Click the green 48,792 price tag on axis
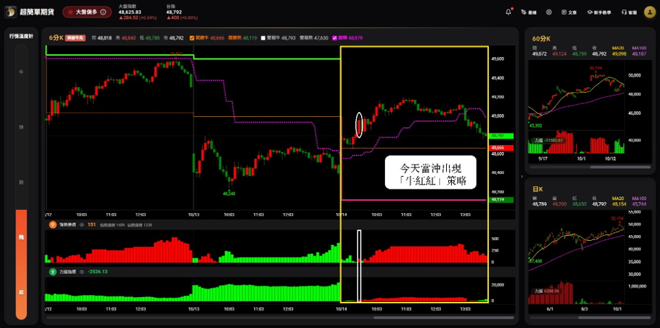The height and width of the screenshot is (328, 660). click(502, 136)
